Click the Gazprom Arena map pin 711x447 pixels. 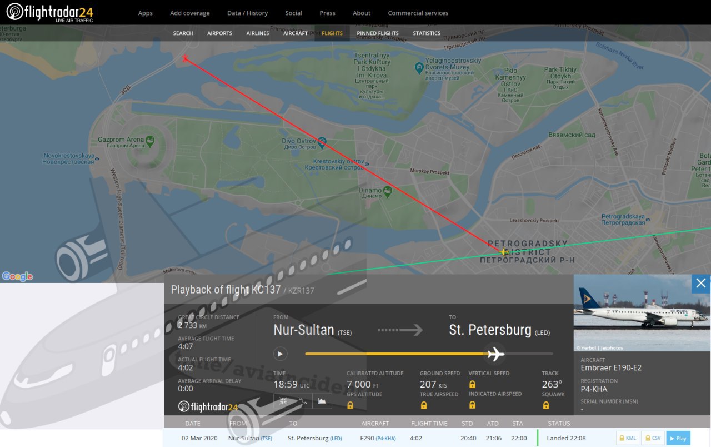point(150,142)
